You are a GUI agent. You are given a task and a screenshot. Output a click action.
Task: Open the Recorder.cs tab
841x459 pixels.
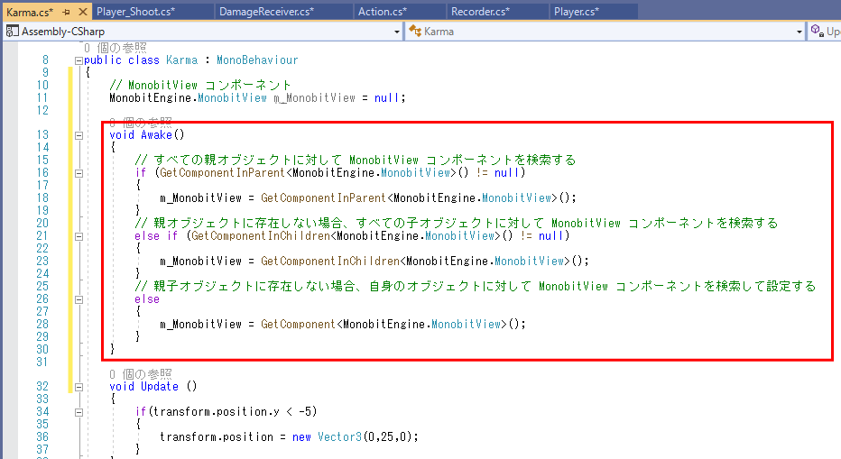click(x=480, y=11)
